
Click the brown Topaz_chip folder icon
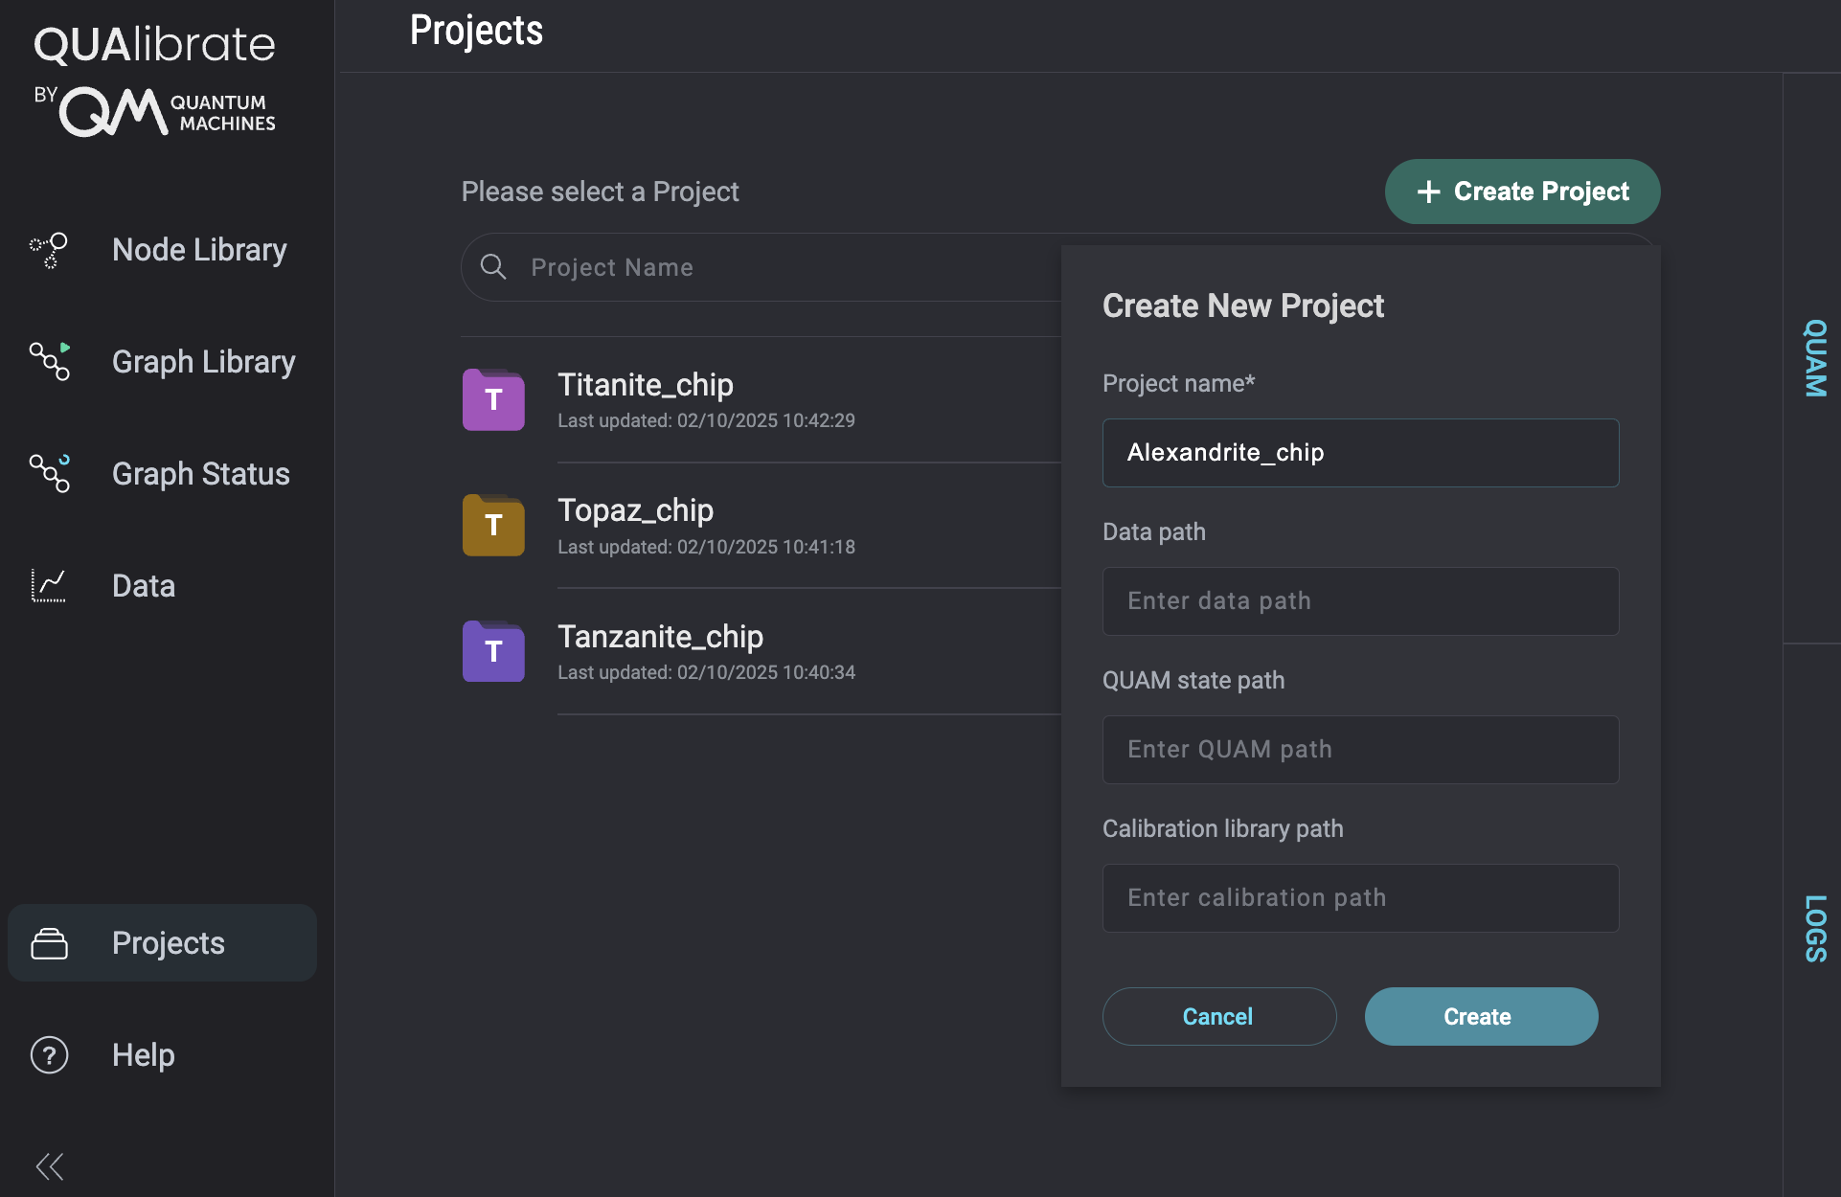pos(493,525)
